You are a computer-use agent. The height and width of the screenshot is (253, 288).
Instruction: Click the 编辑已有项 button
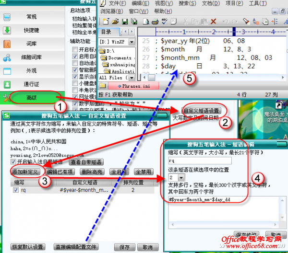(60, 172)
